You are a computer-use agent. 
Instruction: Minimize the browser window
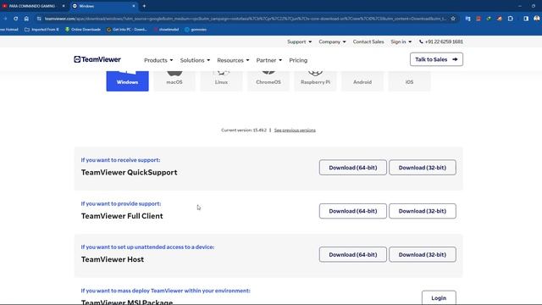(519, 6)
